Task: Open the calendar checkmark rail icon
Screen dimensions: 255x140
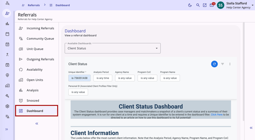Action: point(7,44)
